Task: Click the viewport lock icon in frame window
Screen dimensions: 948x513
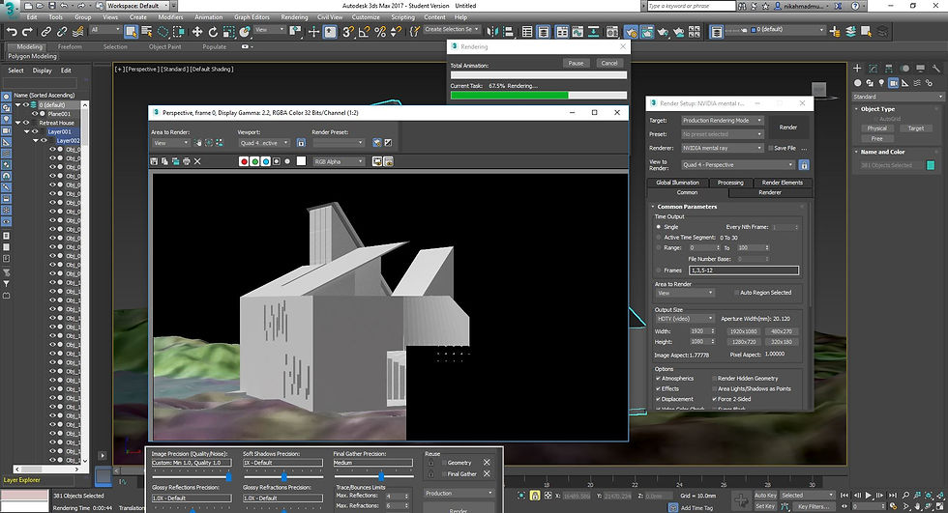Action: click(301, 143)
